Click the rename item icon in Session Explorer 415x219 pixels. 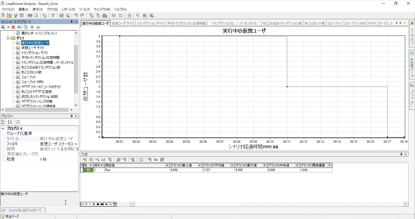19,27
